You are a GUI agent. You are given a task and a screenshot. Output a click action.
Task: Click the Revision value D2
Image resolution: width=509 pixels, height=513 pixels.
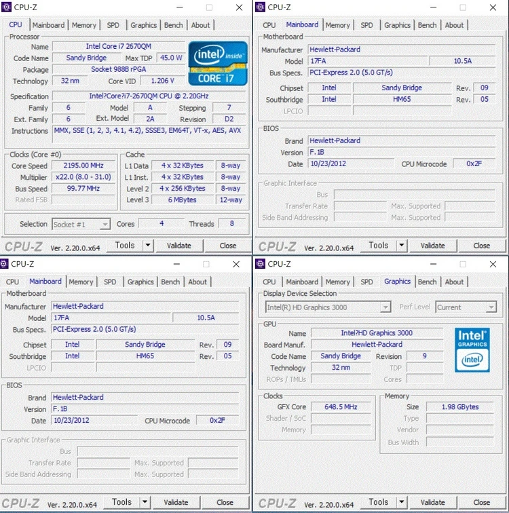[x=229, y=119]
